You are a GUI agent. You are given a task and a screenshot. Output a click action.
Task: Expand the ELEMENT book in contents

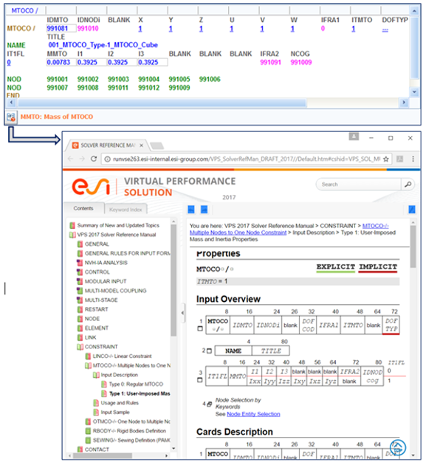80,328
